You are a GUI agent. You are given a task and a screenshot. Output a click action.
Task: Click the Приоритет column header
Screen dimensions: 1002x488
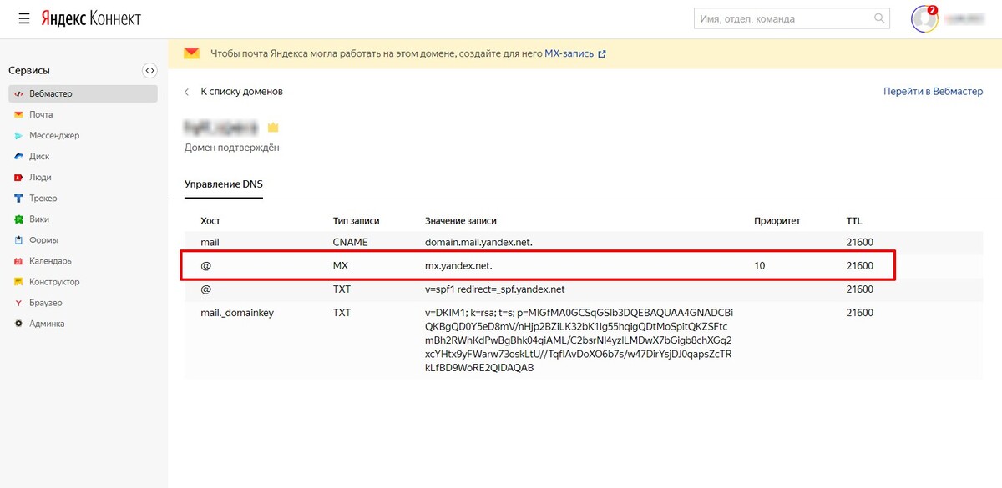pos(777,221)
